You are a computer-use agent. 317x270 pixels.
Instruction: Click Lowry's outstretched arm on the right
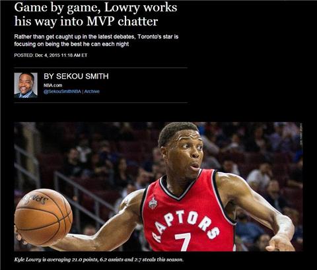point(259,209)
